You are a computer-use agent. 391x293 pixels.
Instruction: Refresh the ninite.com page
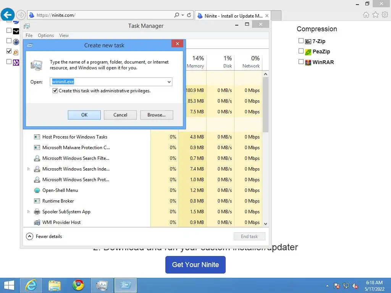pos(189,15)
